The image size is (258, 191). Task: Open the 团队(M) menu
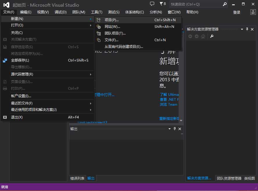[x=79, y=12]
